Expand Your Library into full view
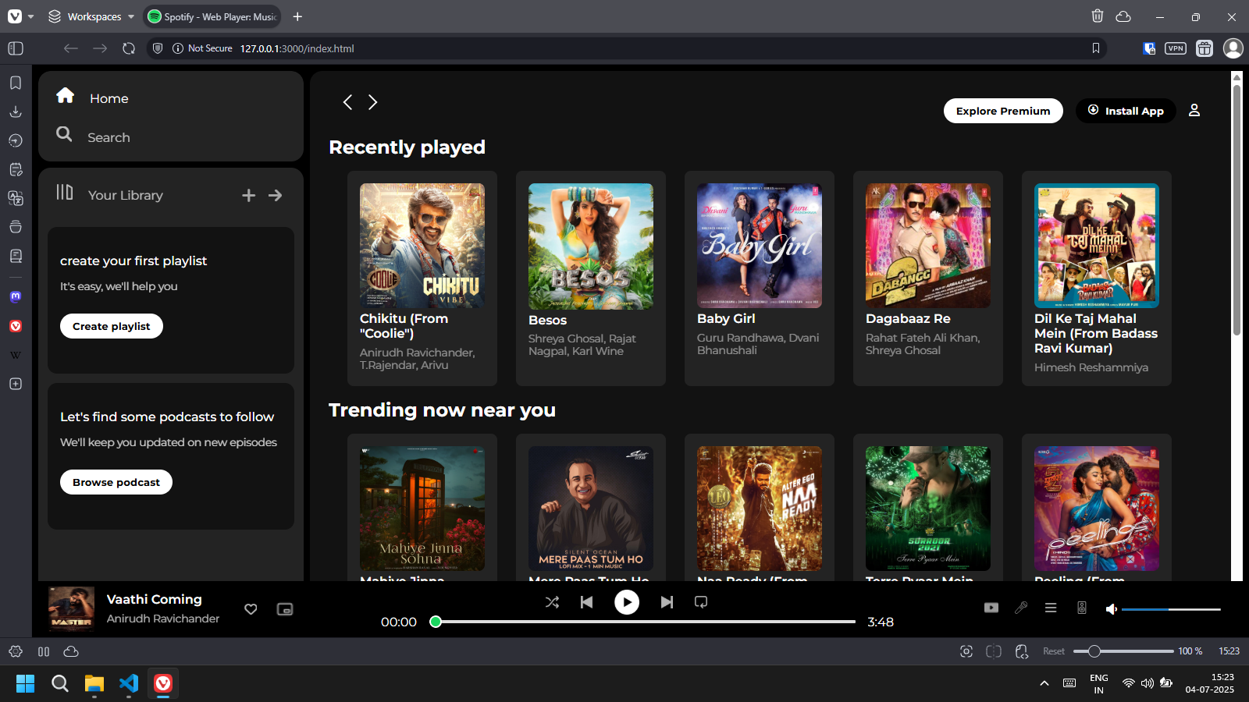1249x702 pixels. pos(275,195)
